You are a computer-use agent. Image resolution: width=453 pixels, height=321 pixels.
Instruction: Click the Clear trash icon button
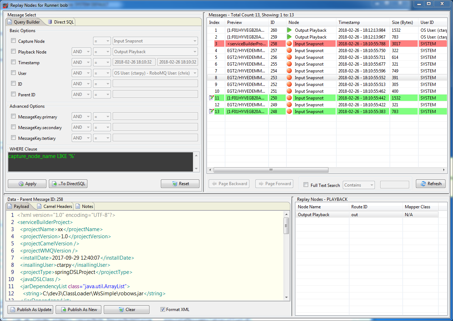pos(121,310)
